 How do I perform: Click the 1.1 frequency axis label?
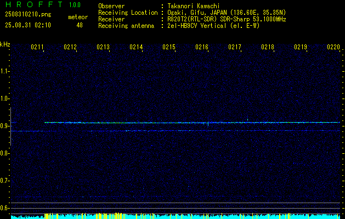(4, 71)
